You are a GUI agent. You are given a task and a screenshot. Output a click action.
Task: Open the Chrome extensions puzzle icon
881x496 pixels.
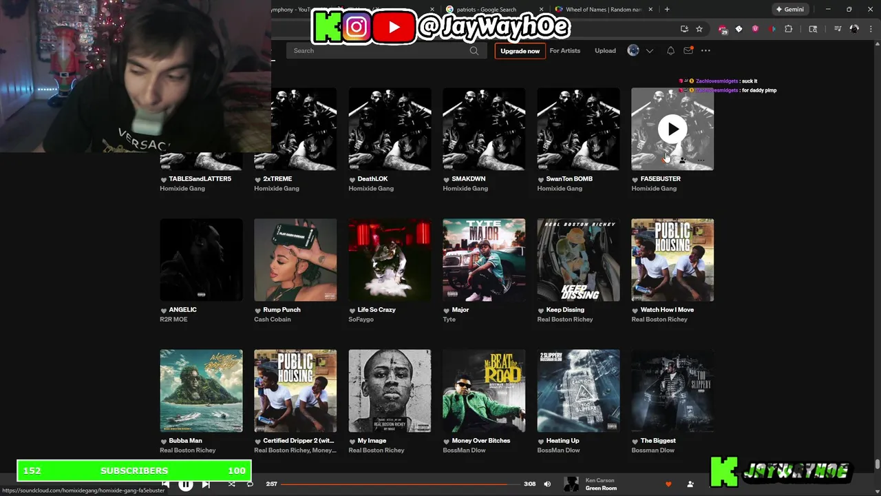point(789,29)
